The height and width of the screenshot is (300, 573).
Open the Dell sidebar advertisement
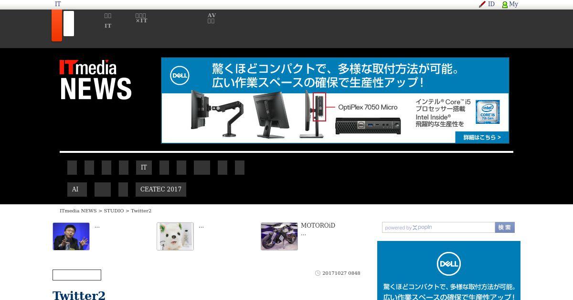(449, 270)
